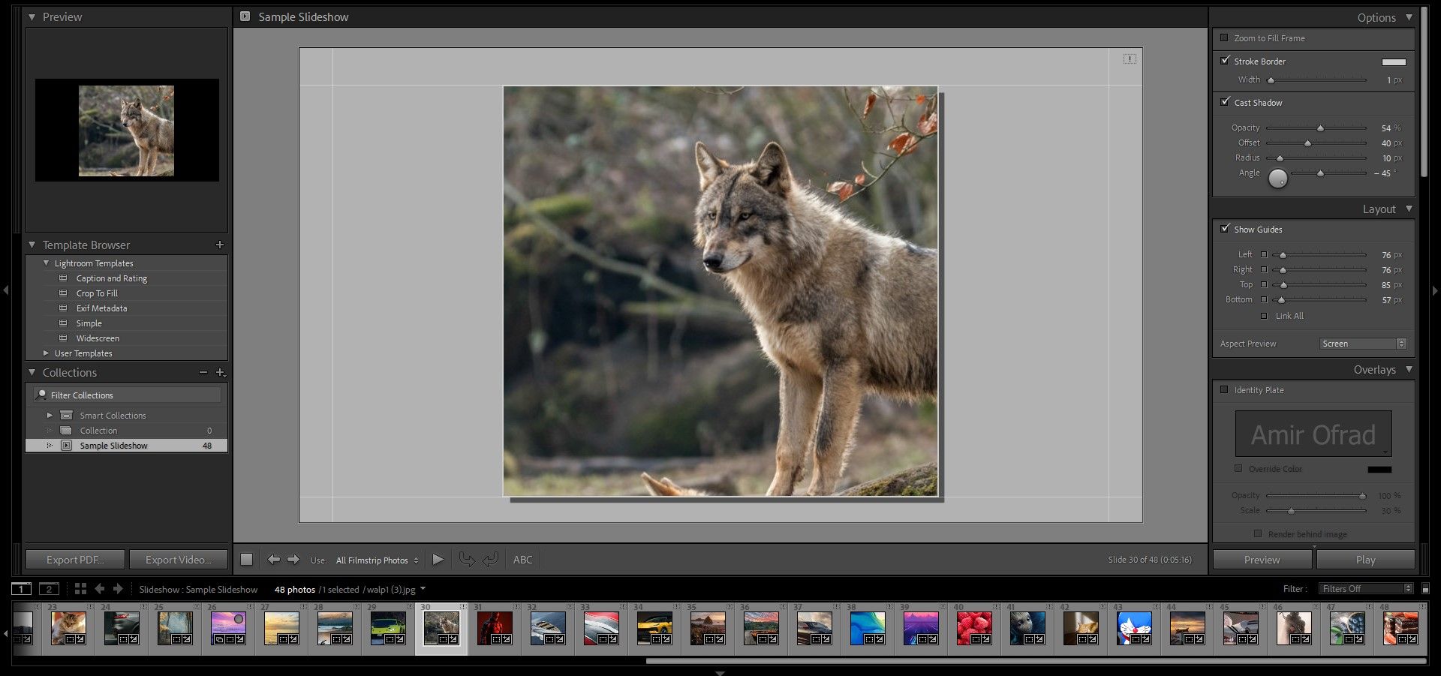Image resolution: width=1441 pixels, height=676 pixels.
Task: Add text overlay with ABC button
Action: click(x=523, y=560)
